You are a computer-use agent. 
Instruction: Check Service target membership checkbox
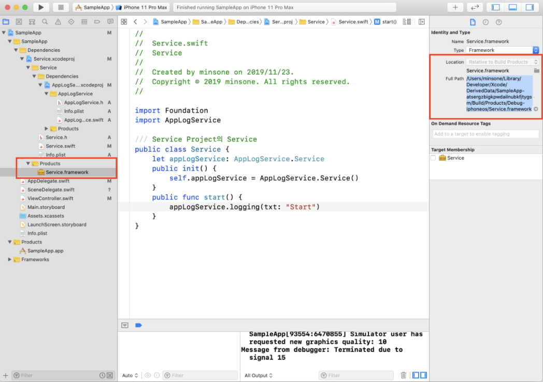coord(433,158)
